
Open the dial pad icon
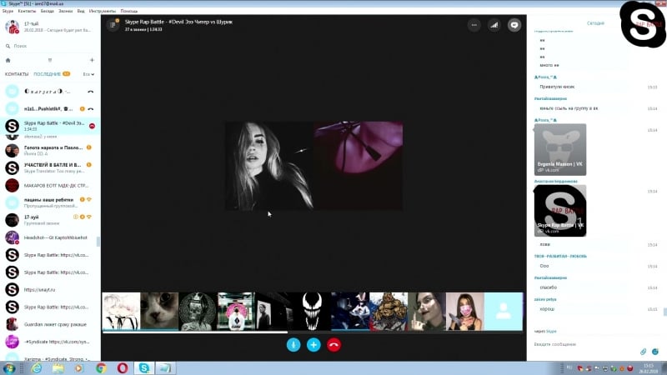(x=50, y=60)
